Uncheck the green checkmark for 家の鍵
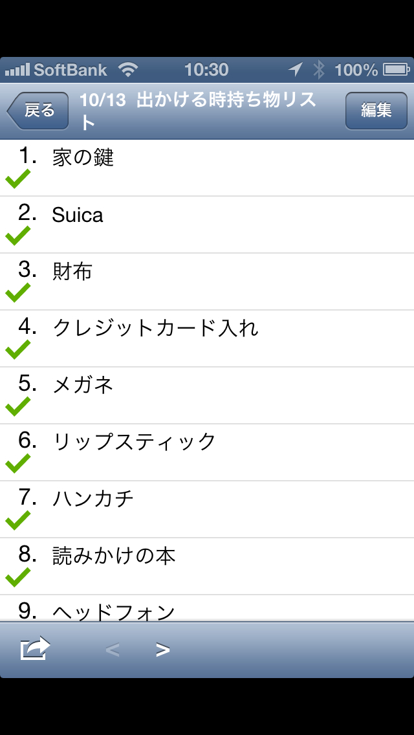Screen dimensions: 414x735 18,178
